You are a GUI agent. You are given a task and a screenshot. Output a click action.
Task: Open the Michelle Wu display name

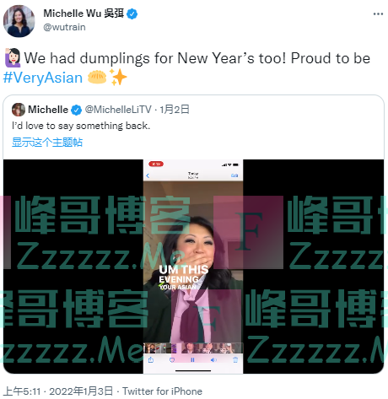click(x=84, y=13)
